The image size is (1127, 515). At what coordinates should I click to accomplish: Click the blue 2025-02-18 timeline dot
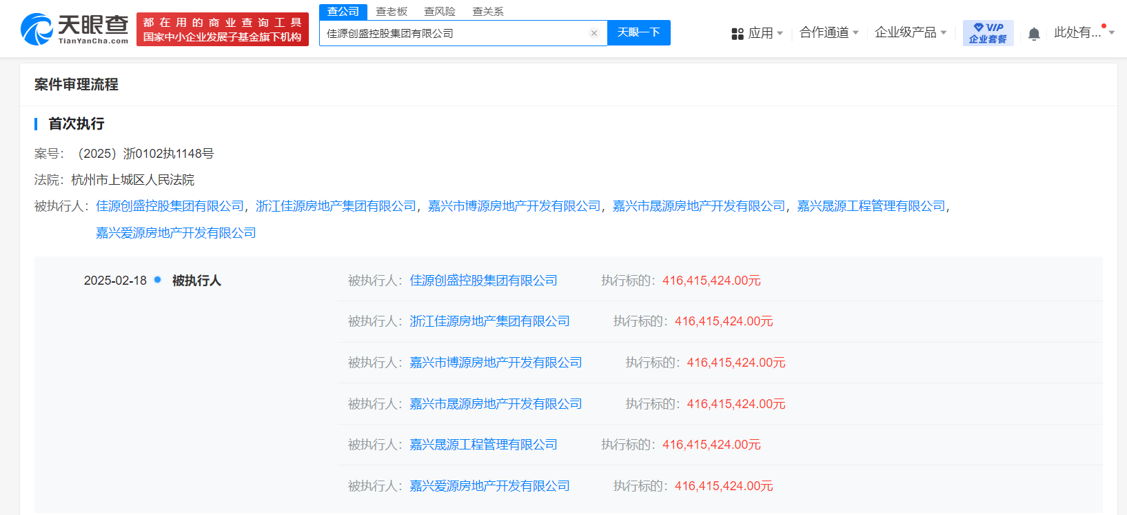[158, 280]
